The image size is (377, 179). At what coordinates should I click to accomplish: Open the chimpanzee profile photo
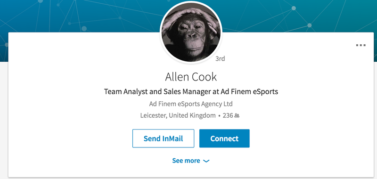tap(191, 33)
